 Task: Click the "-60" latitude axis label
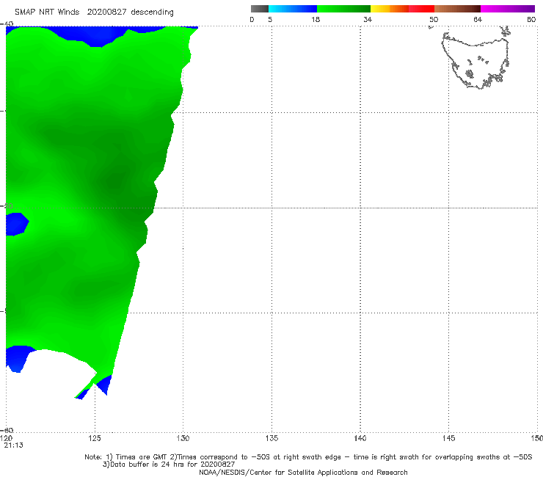coord(8,430)
